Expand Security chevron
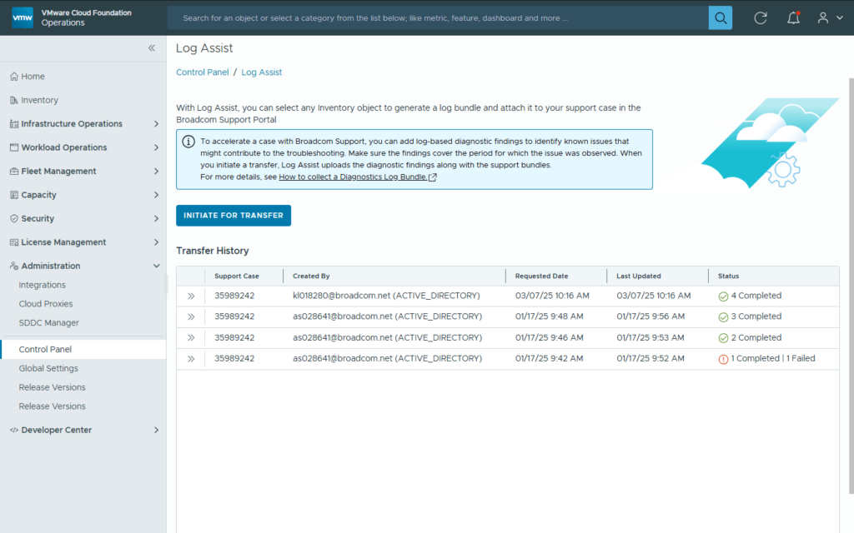 (x=156, y=219)
